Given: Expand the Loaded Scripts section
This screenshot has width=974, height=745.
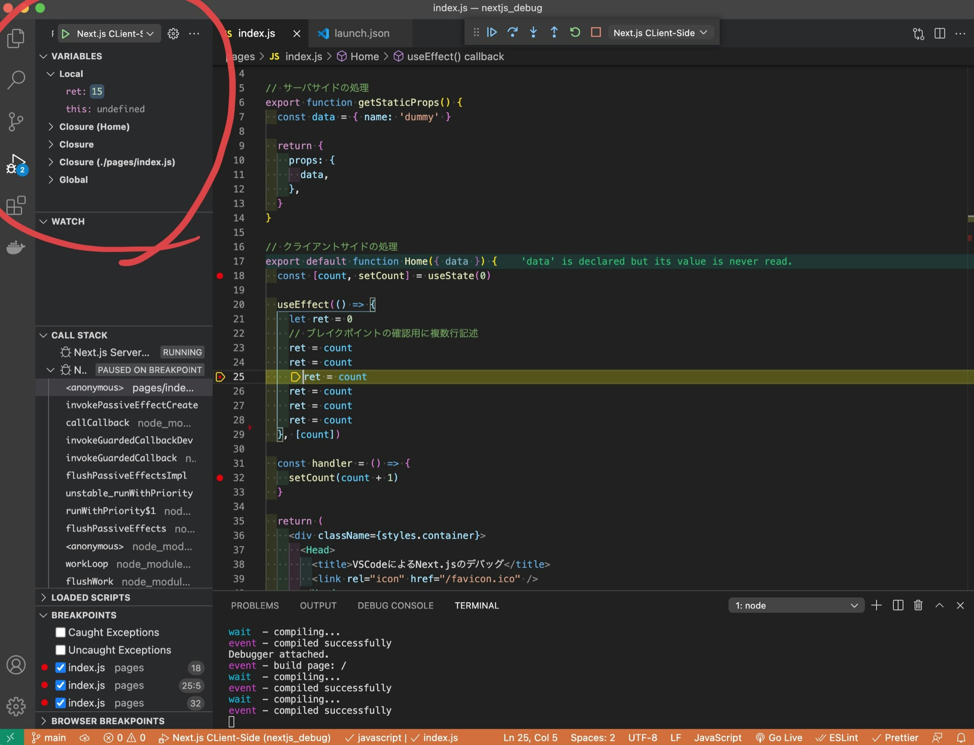Looking at the screenshot, I should (91, 597).
